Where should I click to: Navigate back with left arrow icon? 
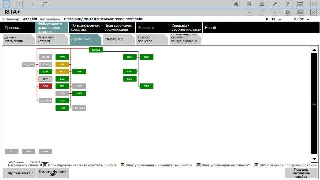click(249, 12)
